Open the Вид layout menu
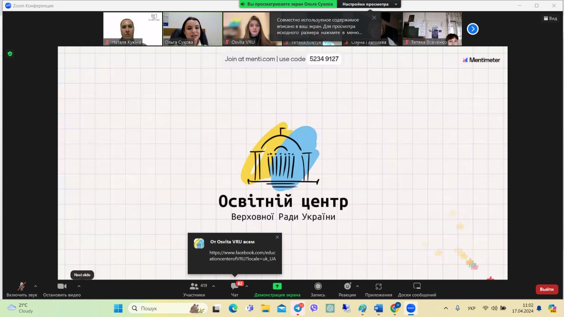The width and height of the screenshot is (564, 317). pos(550,18)
